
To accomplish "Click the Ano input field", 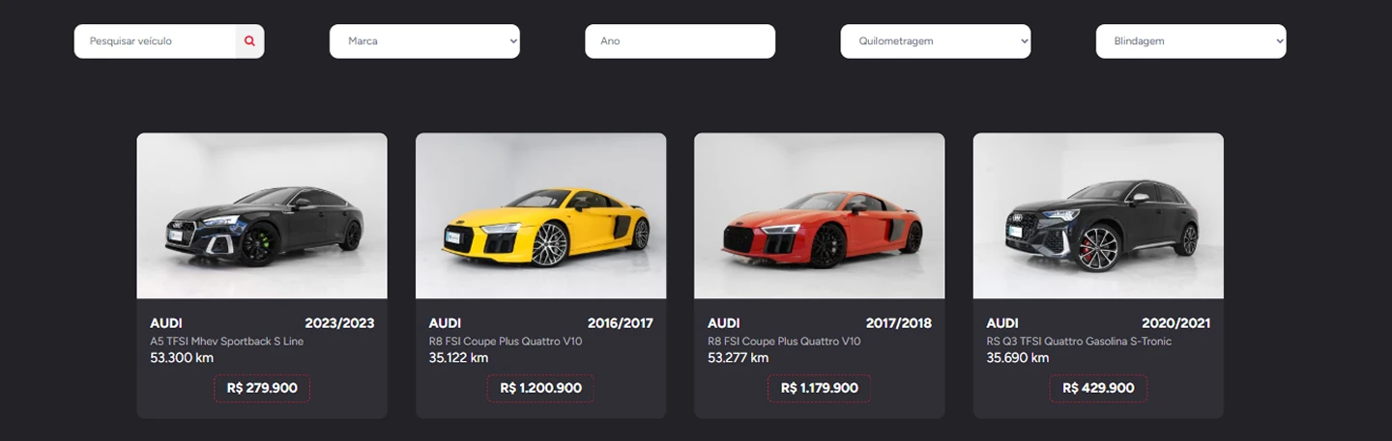I will (680, 41).
